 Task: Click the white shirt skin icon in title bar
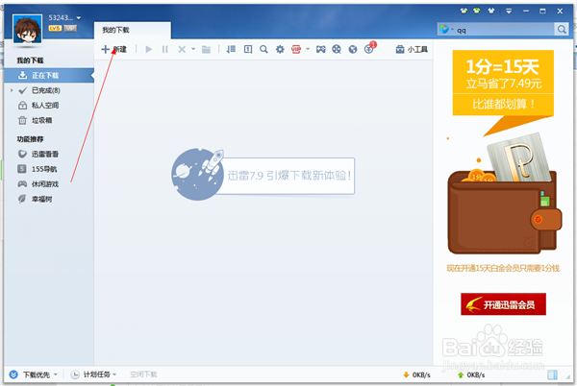pyautogui.click(x=490, y=11)
